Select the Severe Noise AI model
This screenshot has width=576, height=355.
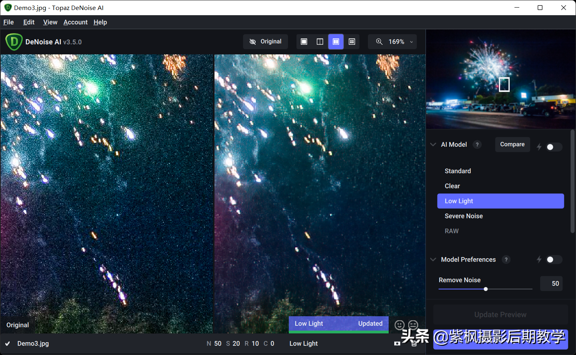[501, 216]
